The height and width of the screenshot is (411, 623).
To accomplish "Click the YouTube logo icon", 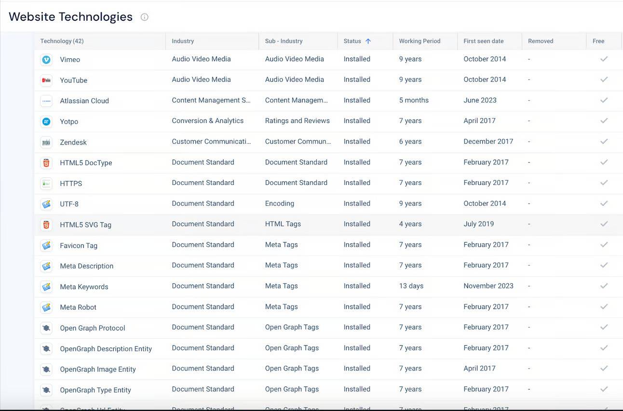I will [46, 80].
